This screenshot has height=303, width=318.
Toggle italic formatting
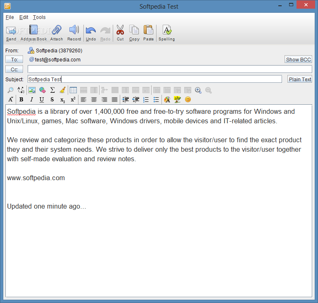pos(31,99)
